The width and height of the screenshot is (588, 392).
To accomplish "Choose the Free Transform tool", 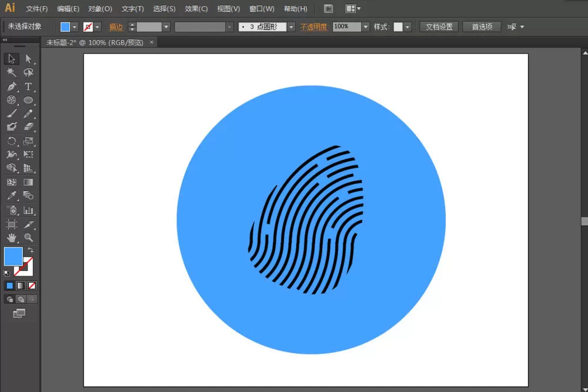I will 28,155.
